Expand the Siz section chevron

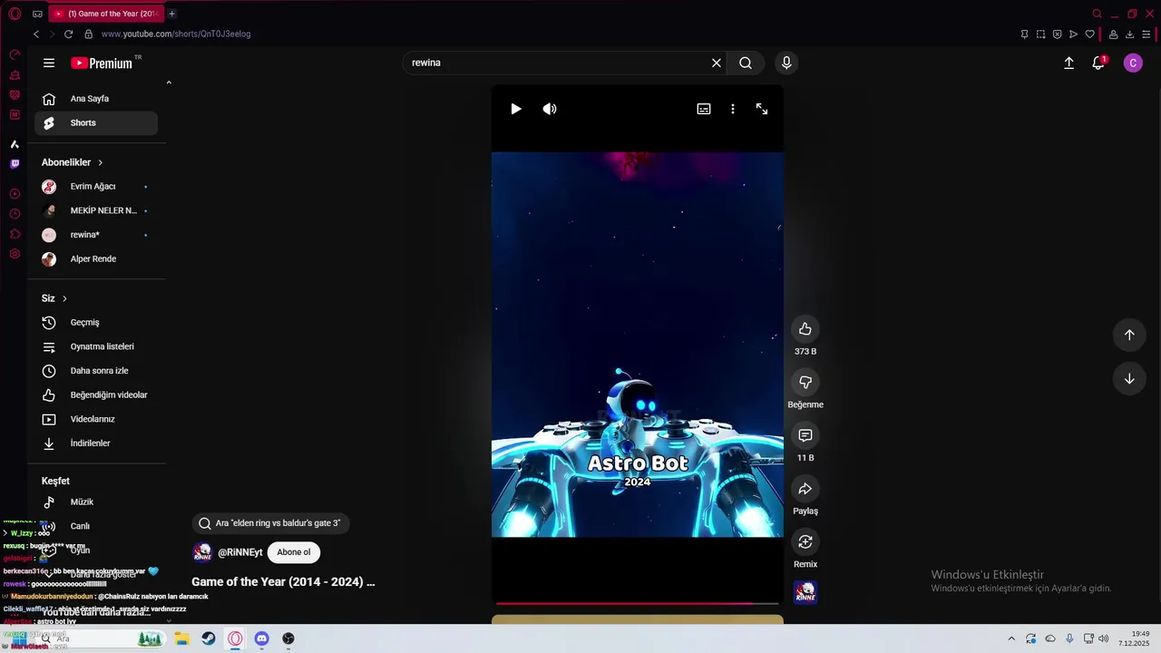[x=65, y=298]
